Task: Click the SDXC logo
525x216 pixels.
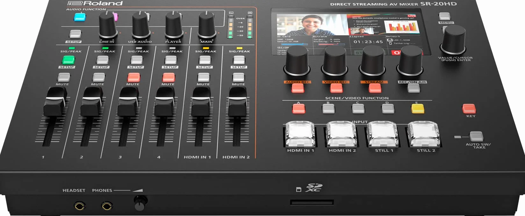Action: pyautogui.click(x=314, y=188)
